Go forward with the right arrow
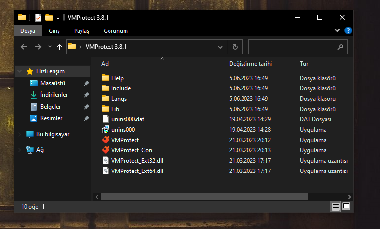This screenshot has width=380, height=229. (x=38, y=47)
